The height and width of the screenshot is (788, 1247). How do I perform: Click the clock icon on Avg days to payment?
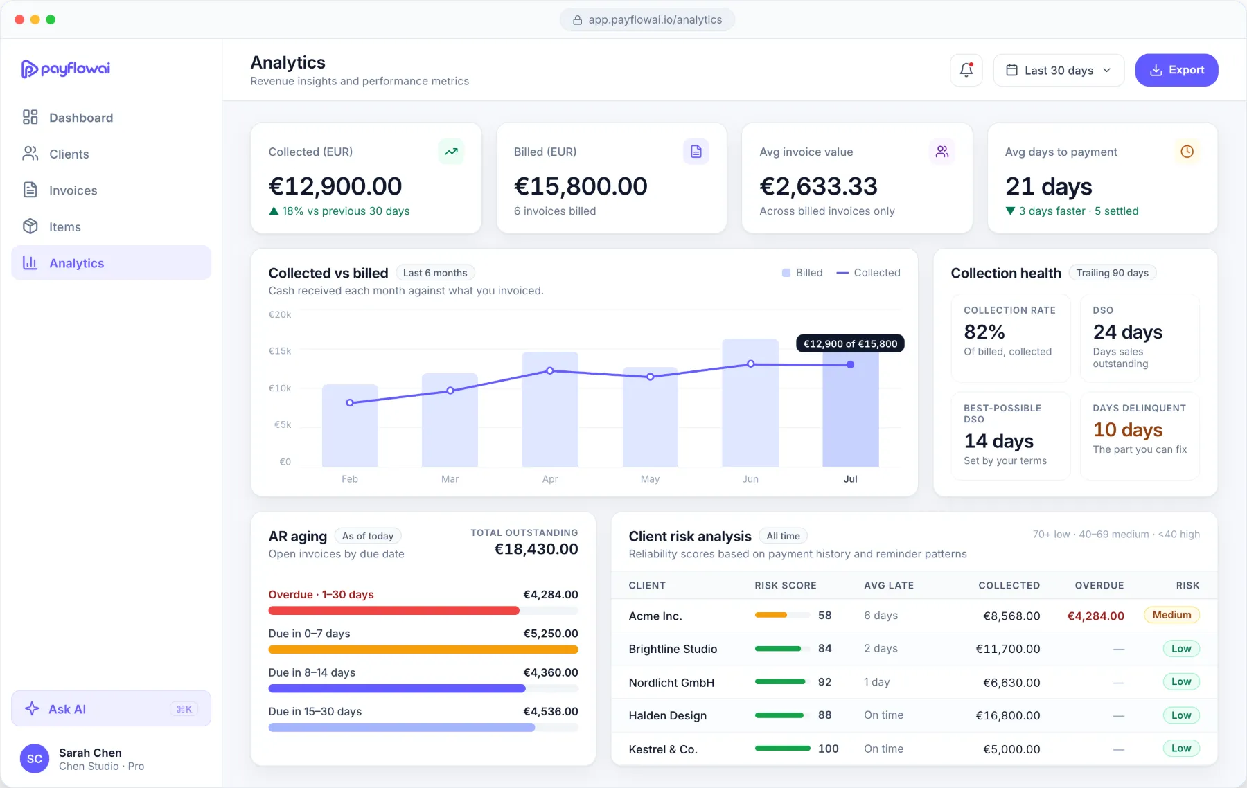1187,152
